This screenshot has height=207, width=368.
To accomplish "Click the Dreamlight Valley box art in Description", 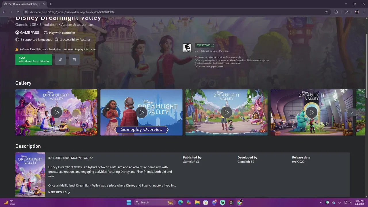I will pyautogui.click(x=30, y=175).
